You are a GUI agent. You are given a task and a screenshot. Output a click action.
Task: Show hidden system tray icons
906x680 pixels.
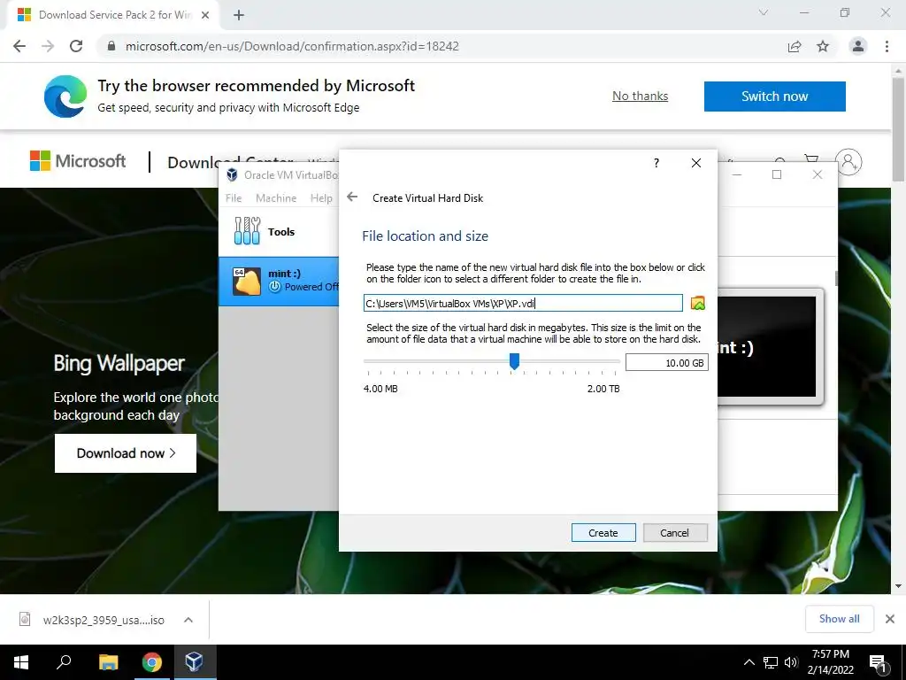[749, 662]
